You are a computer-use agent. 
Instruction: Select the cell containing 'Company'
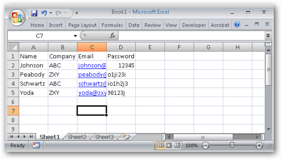(63, 56)
